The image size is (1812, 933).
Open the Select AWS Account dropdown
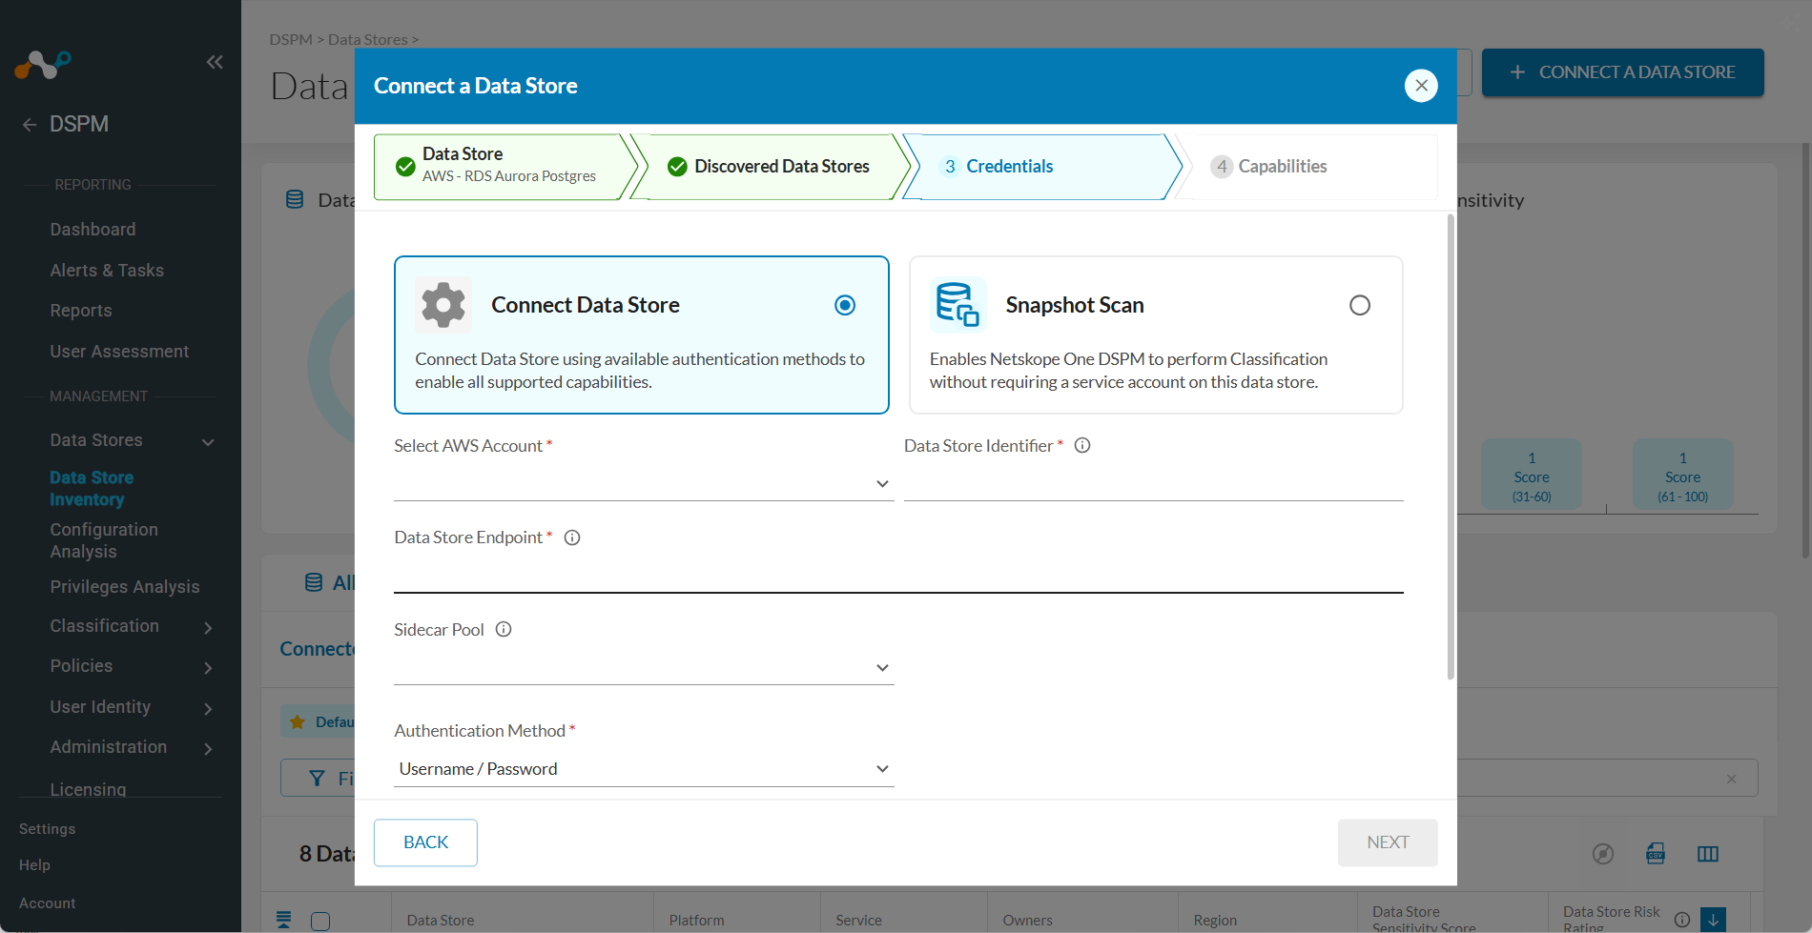[644, 483]
